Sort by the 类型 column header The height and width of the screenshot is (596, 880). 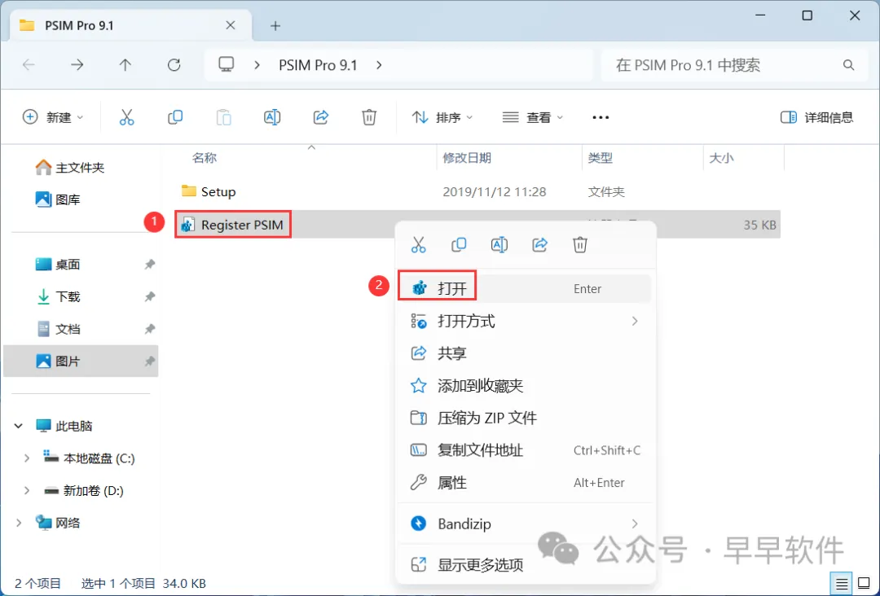click(600, 158)
